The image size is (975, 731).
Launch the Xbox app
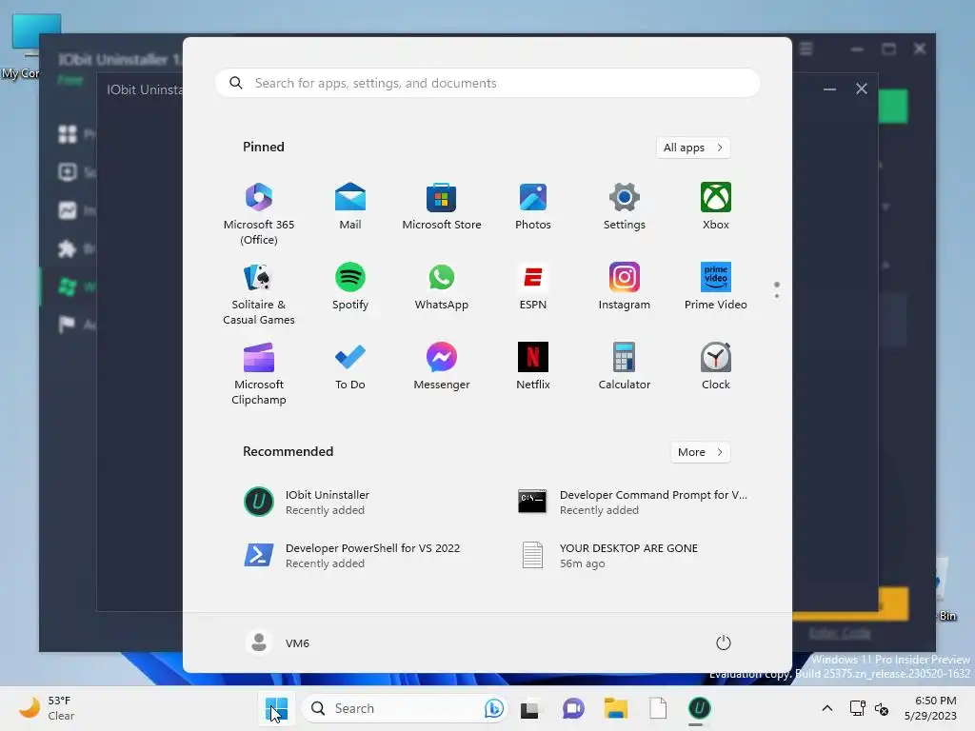[x=716, y=207]
